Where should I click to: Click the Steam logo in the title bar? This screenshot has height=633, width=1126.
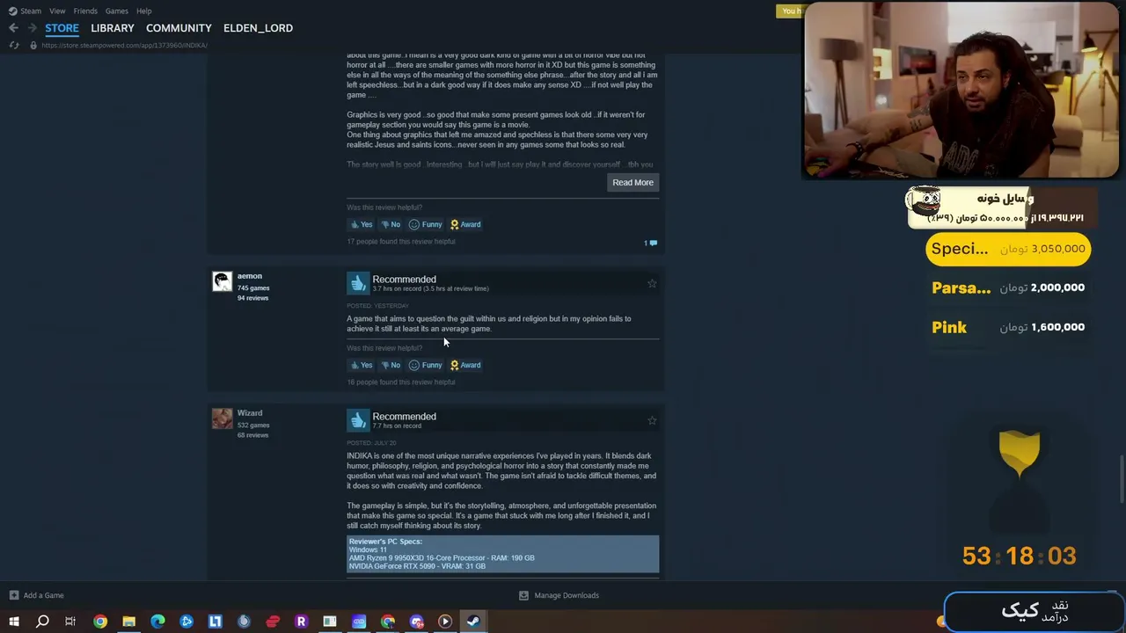[x=12, y=11]
